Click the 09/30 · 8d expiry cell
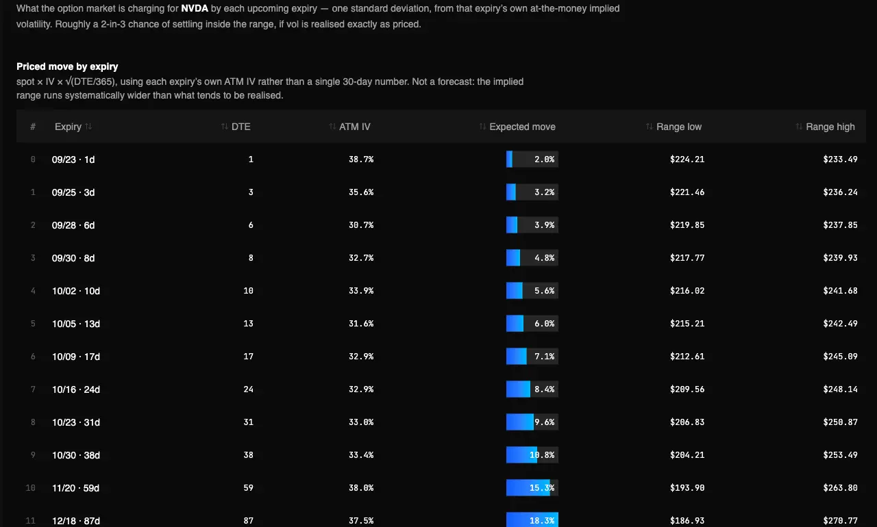Viewport: 877px width, 527px height. 73,258
